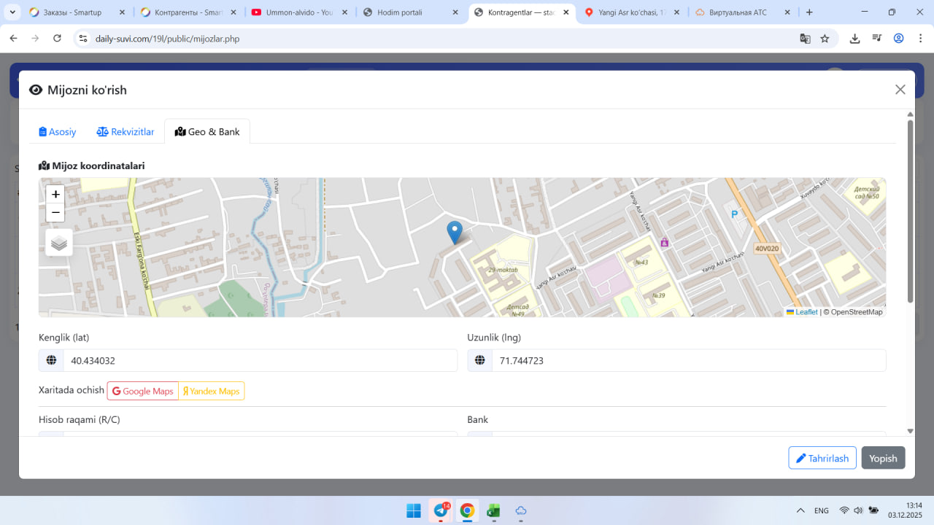Image resolution: width=934 pixels, height=525 pixels.
Task: Close the Mijozni ko'rish dialog
Action: click(900, 90)
